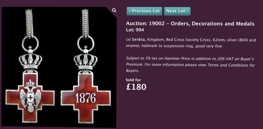Click the right chevron on Next Lot

coord(187,11)
